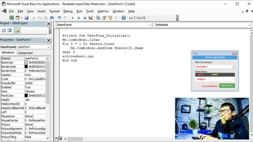Open the Format menu
253x142 pixels.
pyautogui.click(x=55, y=11)
